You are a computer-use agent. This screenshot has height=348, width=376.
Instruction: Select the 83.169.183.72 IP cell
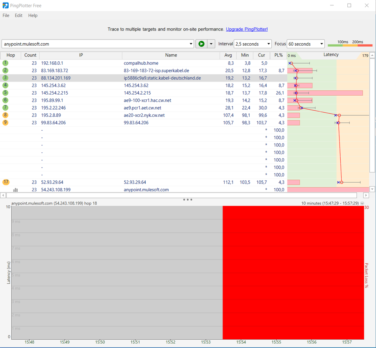55,70
